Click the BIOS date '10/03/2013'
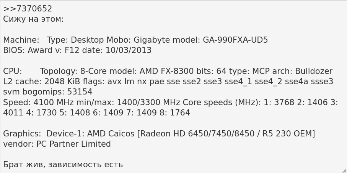The height and width of the screenshot is (173, 347). (129, 50)
